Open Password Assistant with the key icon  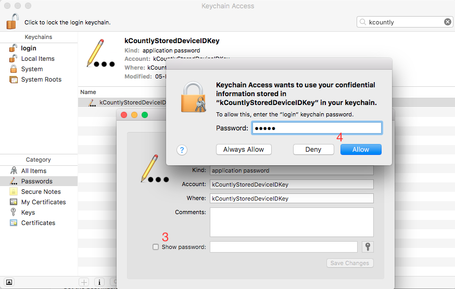coord(368,247)
